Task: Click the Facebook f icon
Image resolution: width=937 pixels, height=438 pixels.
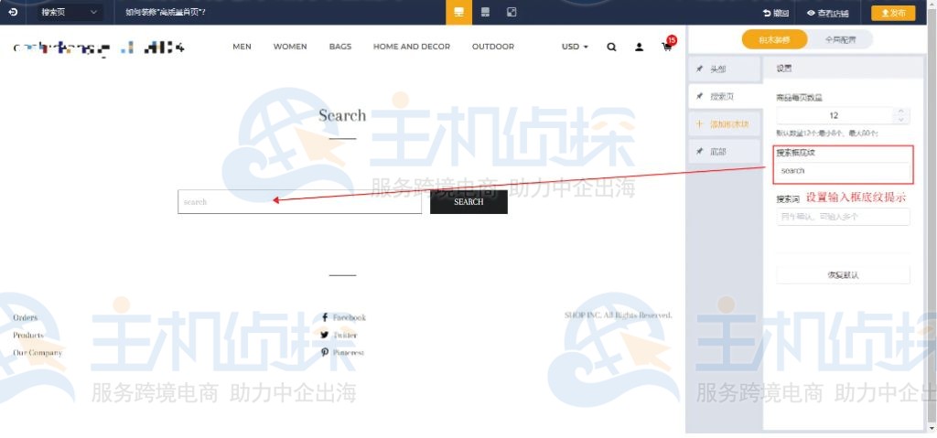Action: pos(325,317)
